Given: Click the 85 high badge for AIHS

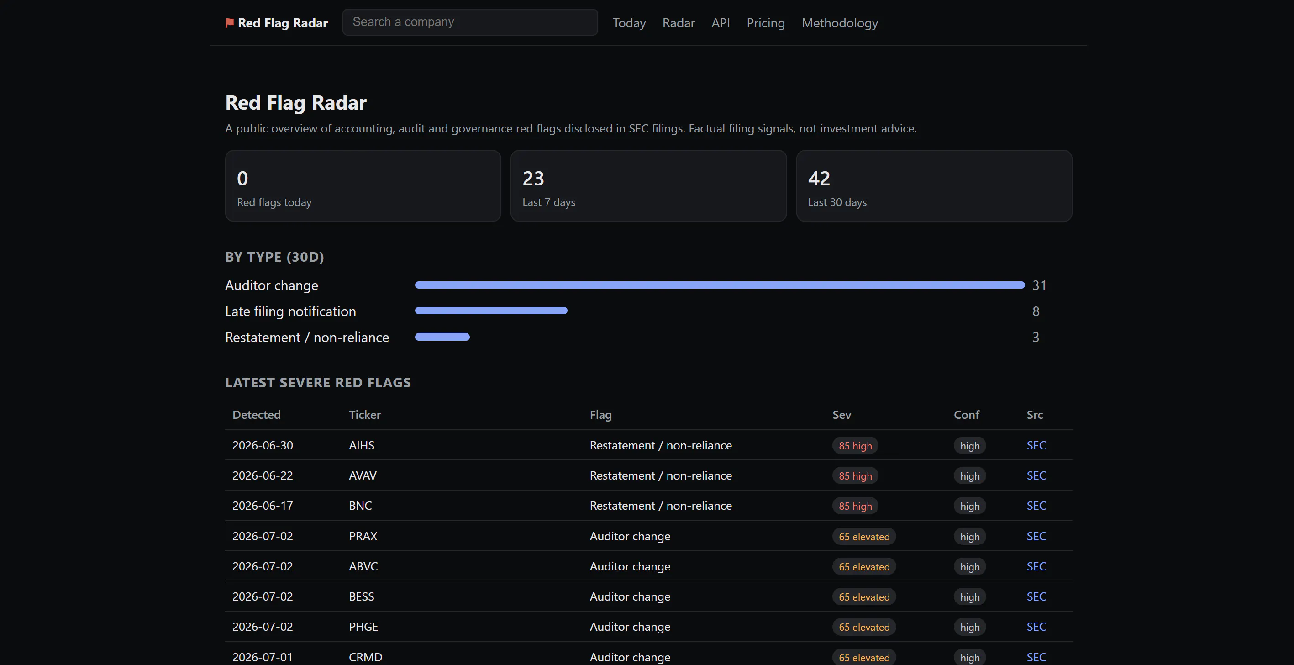Looking at the screenshot, I should click(855, 446).
